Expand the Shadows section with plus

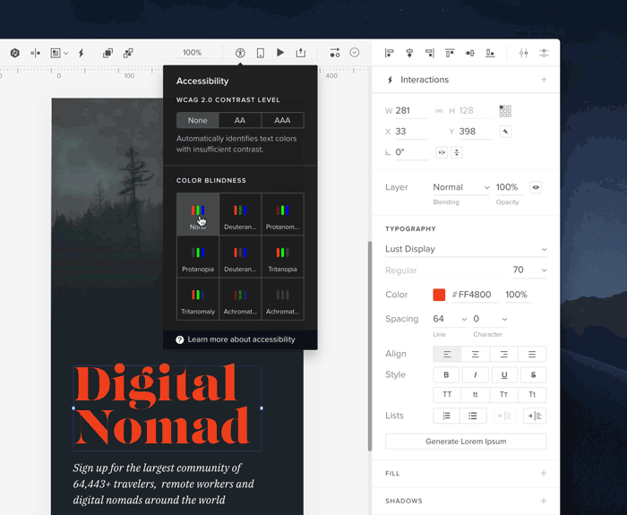coord(544,501)
